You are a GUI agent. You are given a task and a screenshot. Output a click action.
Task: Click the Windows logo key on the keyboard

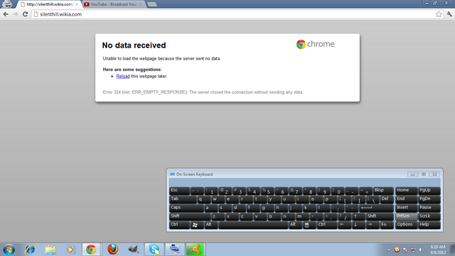[196, 225]
